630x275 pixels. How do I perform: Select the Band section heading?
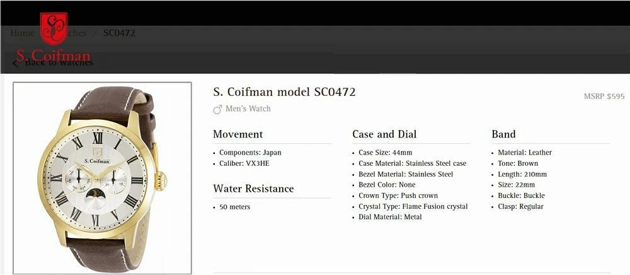(x=503, y=134)
